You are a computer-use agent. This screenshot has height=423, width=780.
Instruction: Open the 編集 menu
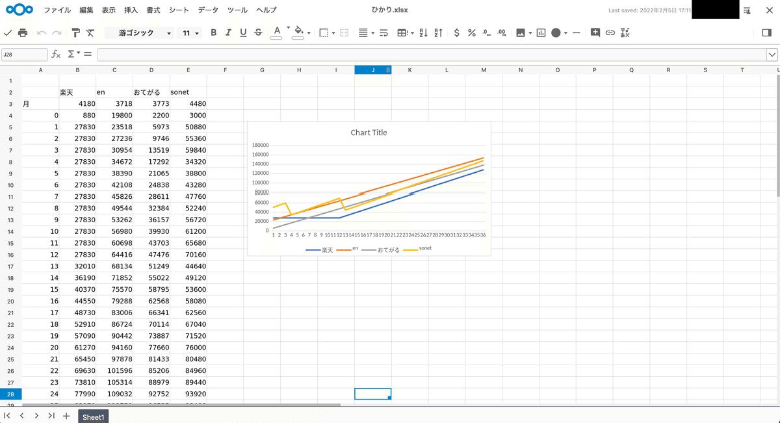click(86, 10)
